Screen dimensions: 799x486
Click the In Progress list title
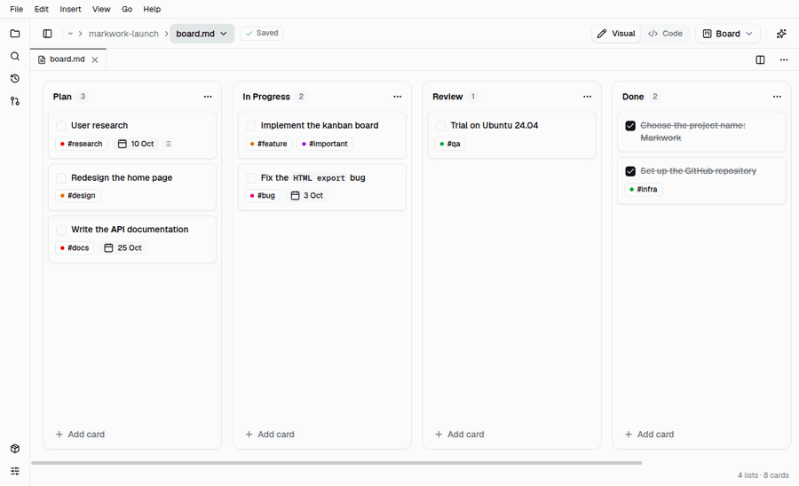pyautogui.click(x=266, y=97)
